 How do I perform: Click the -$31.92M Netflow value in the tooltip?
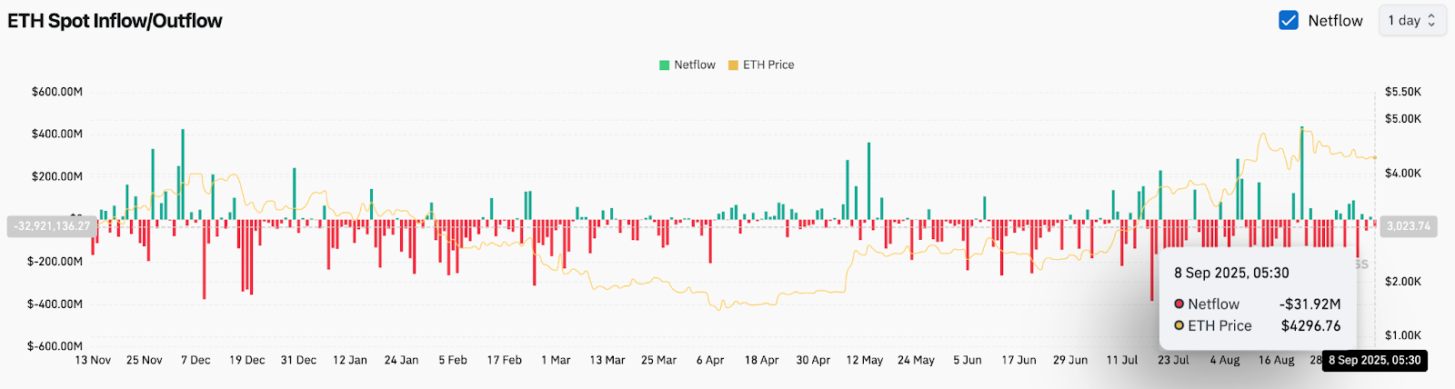1309,304
